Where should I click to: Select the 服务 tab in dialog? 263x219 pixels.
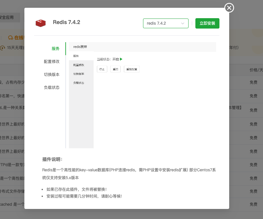pyautogui.click(x=56, y=49)
